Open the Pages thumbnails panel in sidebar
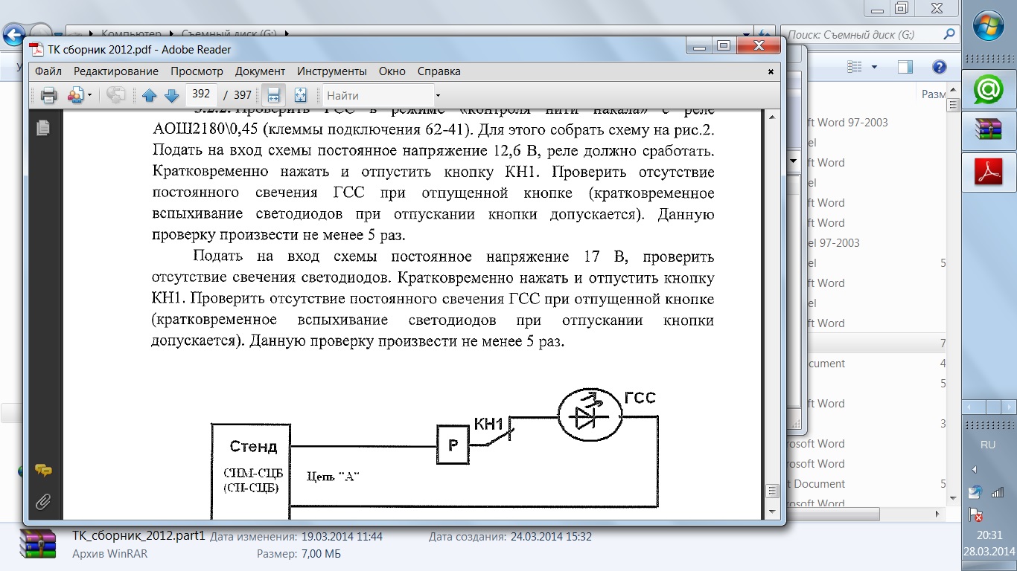This screenshot has width=1017, height=571. tap(43, 128)
